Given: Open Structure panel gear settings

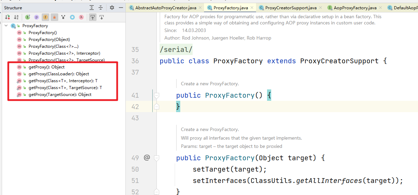Looking at the screenshot, I should coord(112,8).
